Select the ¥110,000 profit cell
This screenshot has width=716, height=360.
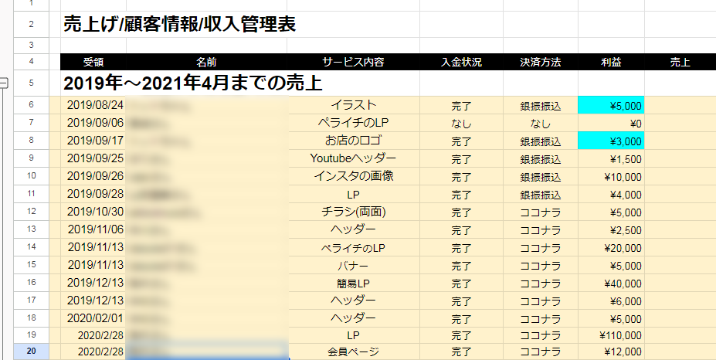pos(611,335)
